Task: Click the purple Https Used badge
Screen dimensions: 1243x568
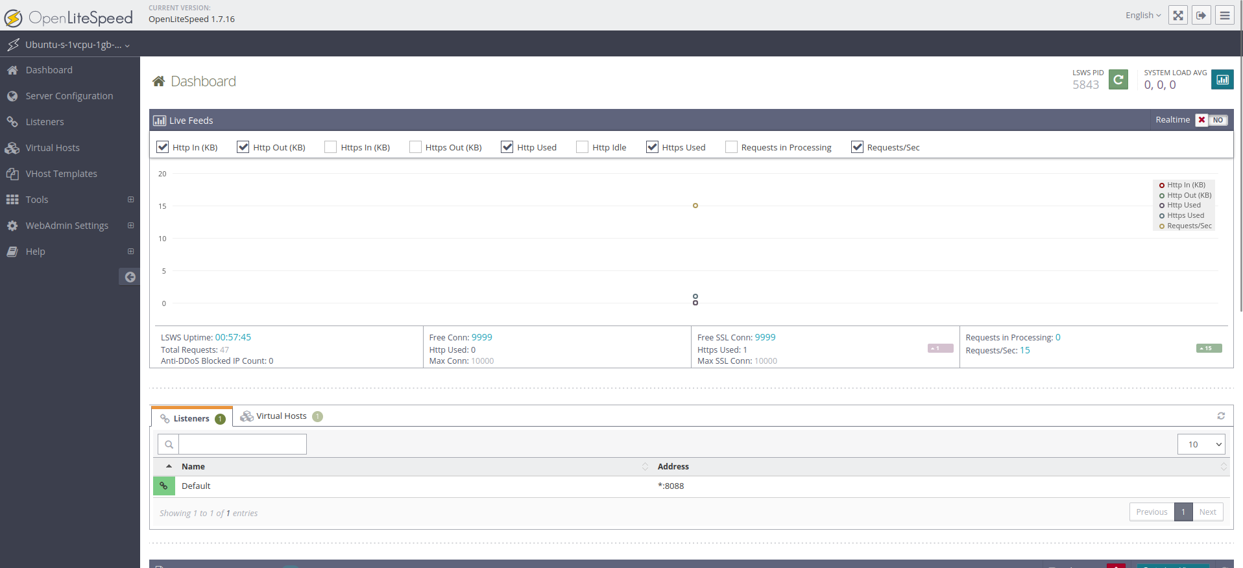Action: click(941, 348)
